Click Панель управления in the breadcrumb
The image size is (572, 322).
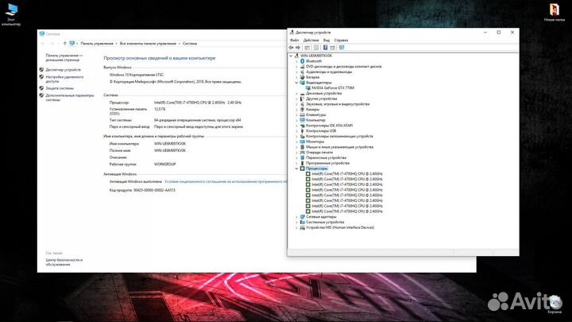[x=97, y=44]
